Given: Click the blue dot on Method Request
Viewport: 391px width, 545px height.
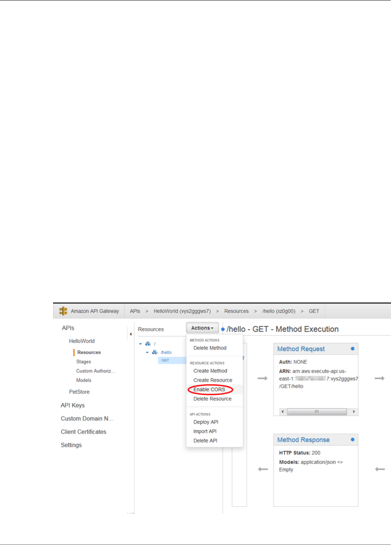Looking at the screenshot, I should click(352, 349).
